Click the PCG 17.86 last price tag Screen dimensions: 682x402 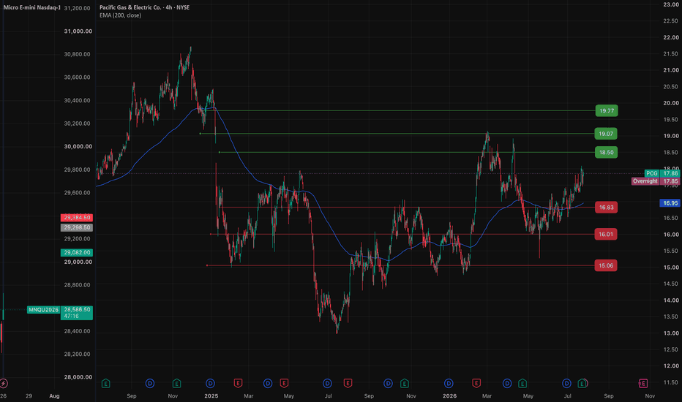tap(662, 173)
